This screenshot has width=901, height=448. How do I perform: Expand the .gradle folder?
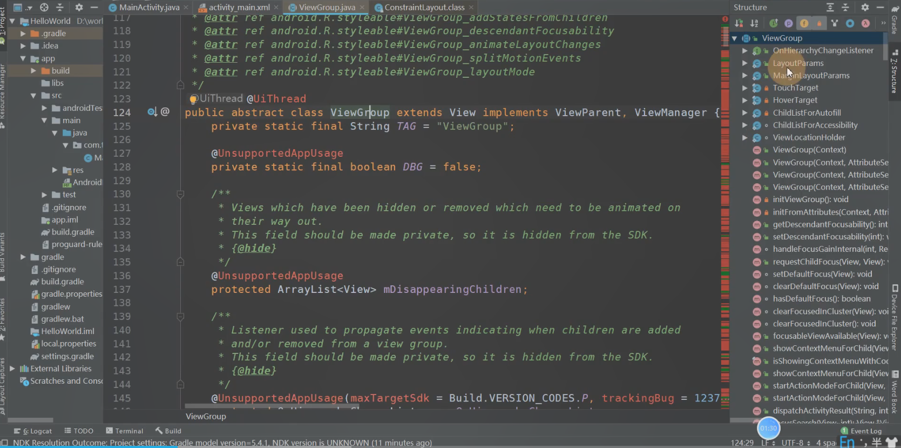[x=23, y=34]
